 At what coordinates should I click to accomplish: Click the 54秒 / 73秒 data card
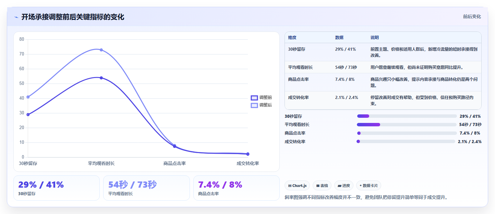pos(146,188)
